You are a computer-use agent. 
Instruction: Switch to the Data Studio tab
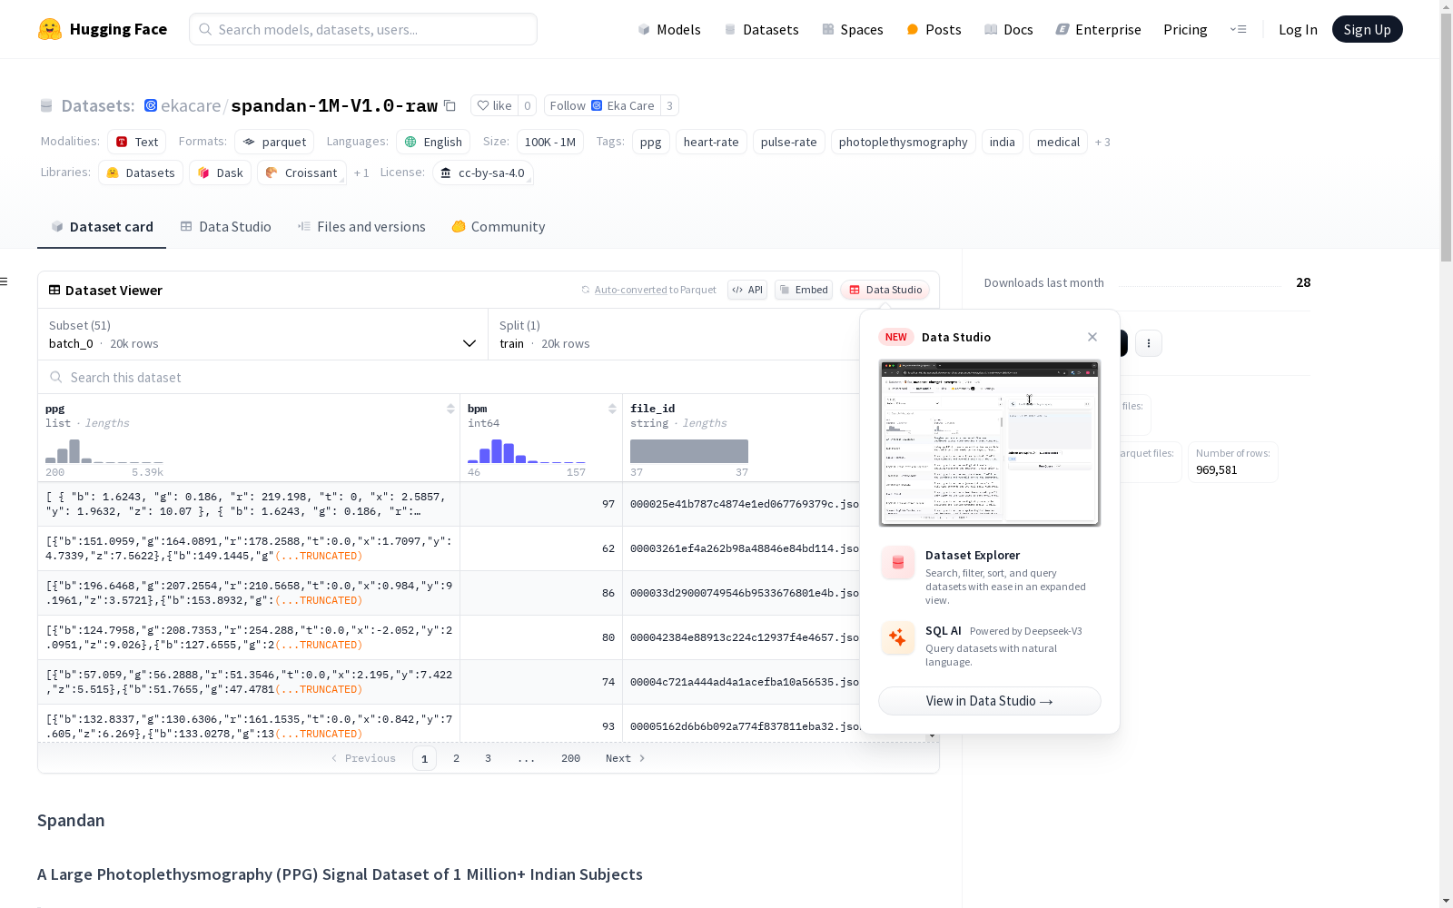(x=226, y=227)
